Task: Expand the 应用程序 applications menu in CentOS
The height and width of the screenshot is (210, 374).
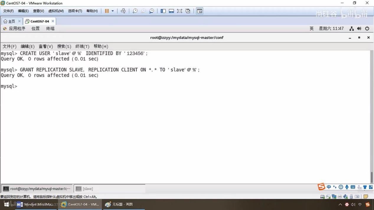Action: click(14, 29)
